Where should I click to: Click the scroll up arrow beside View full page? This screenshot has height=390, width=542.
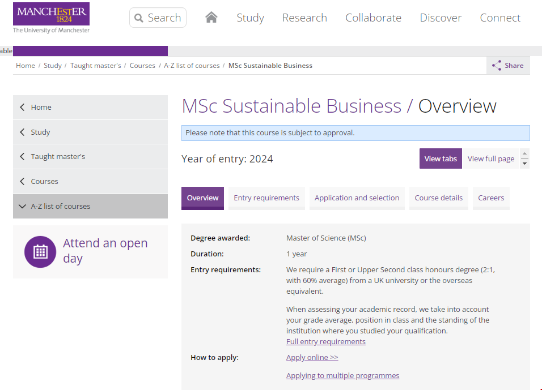(524, 154)
